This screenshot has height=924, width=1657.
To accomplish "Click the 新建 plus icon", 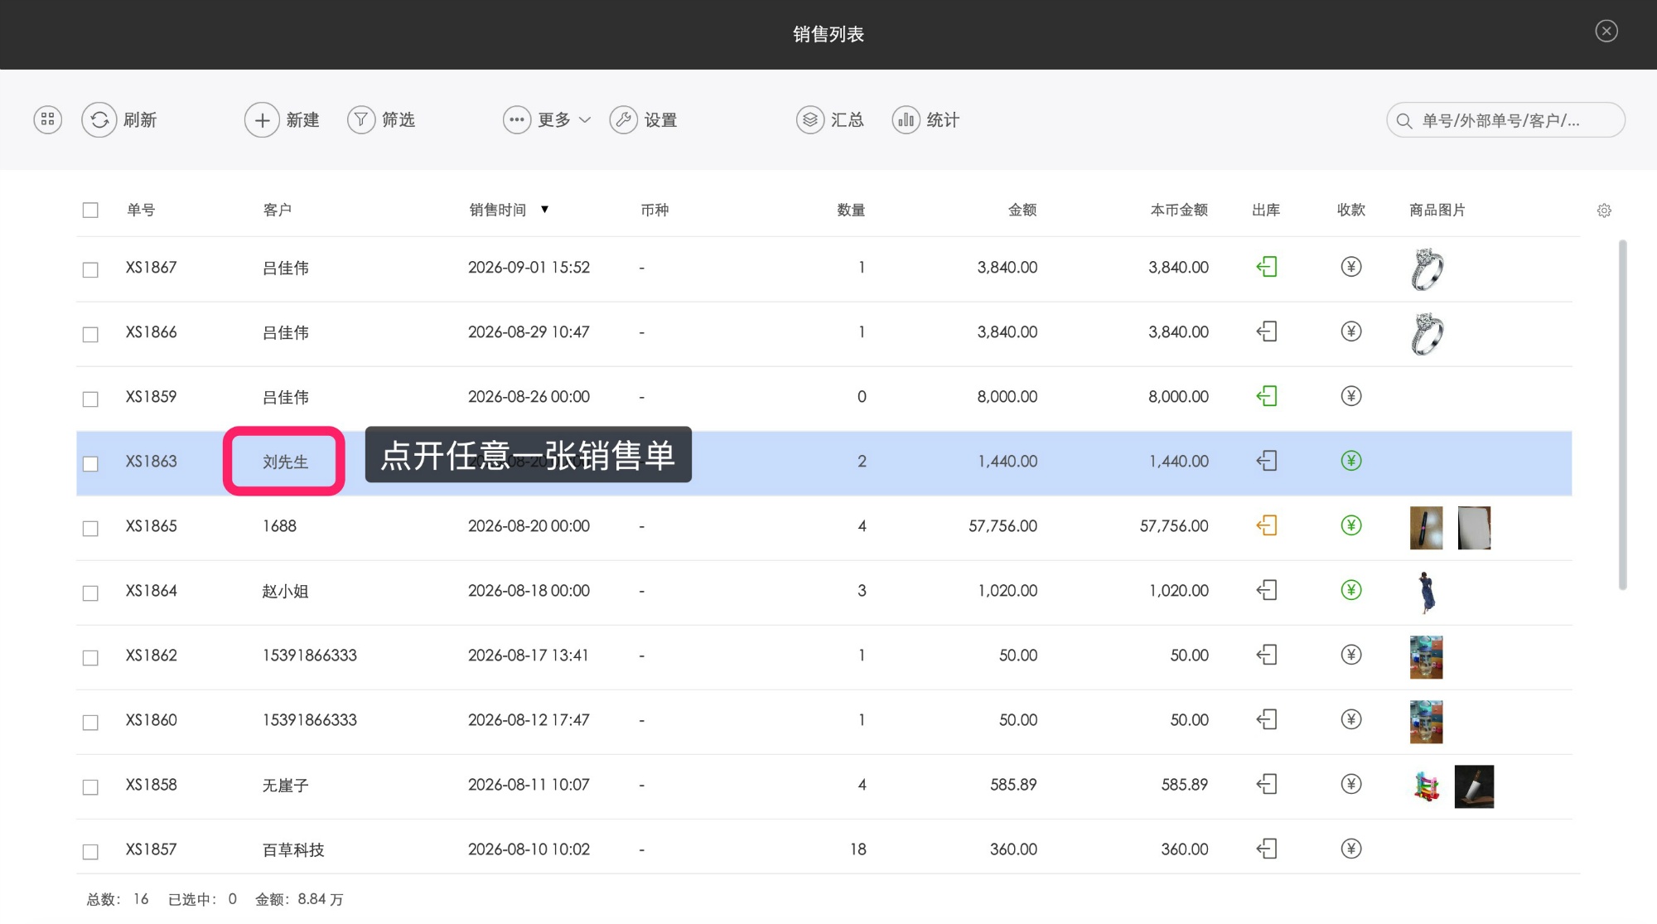I will point(262,120).
